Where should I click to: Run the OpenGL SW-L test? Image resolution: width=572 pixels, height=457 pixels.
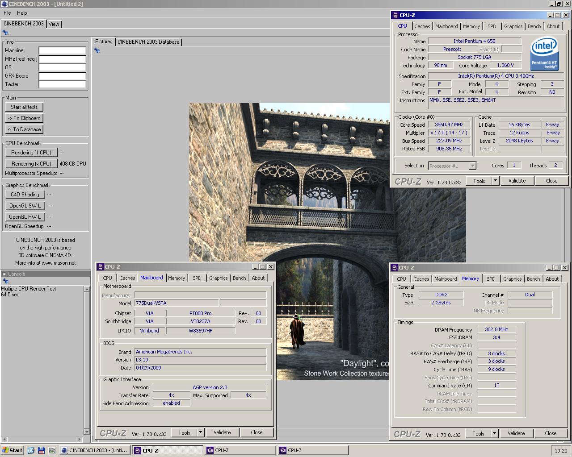click(25, 206)
